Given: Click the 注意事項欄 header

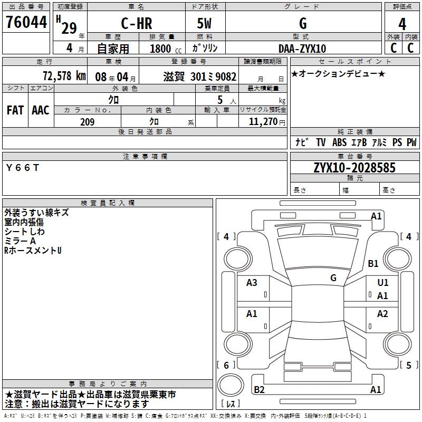Looking at the screenshot, I should pos(145,156).
